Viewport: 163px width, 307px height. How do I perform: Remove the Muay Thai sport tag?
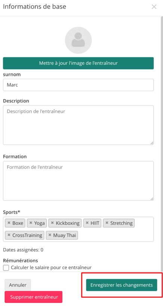pos(50,235)
